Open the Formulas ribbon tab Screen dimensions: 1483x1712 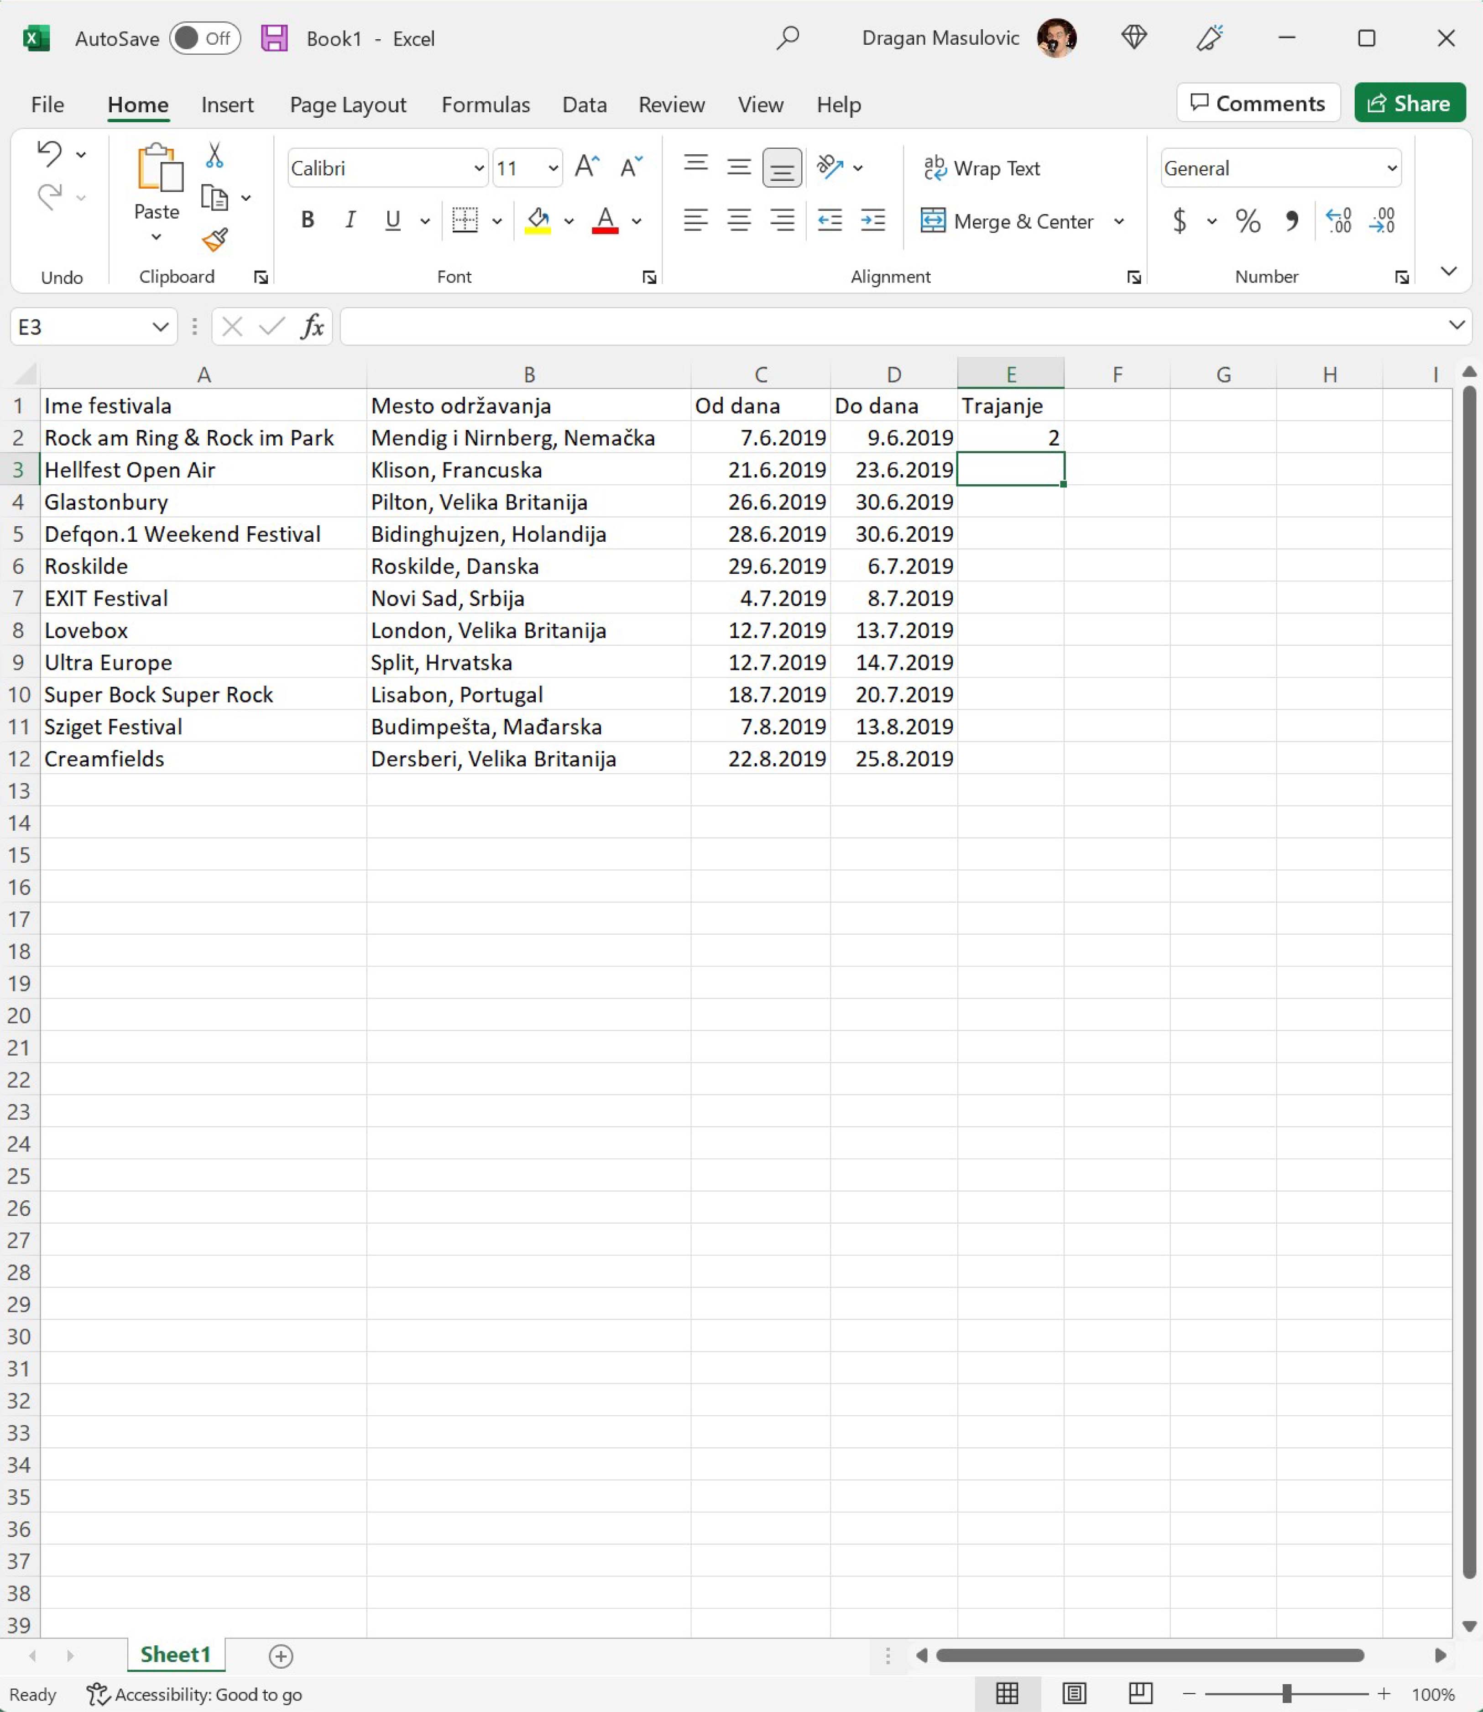485,105
